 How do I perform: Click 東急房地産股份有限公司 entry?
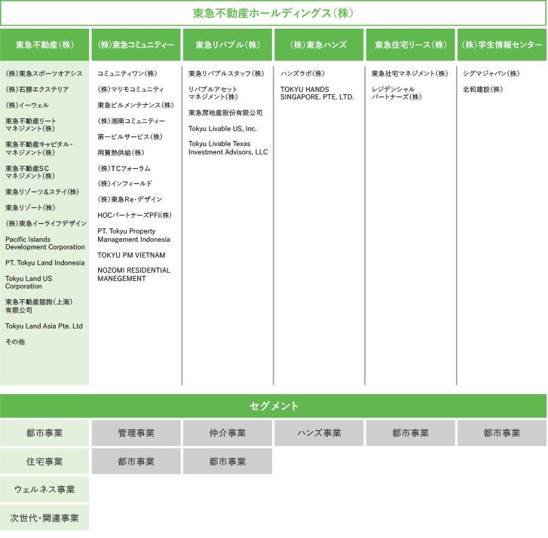[225, 113]
